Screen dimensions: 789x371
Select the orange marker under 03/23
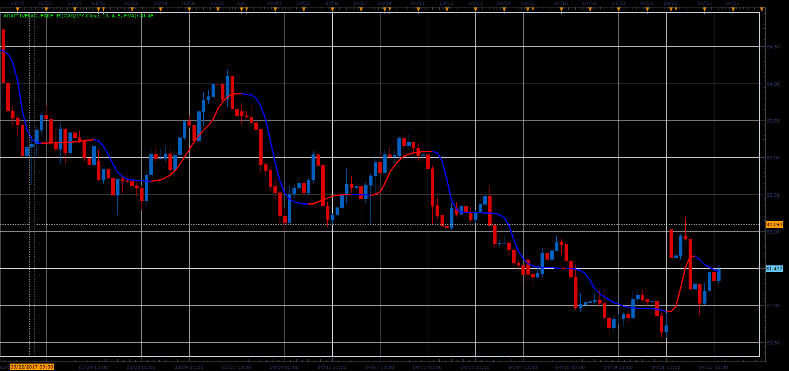click(46, 10)
